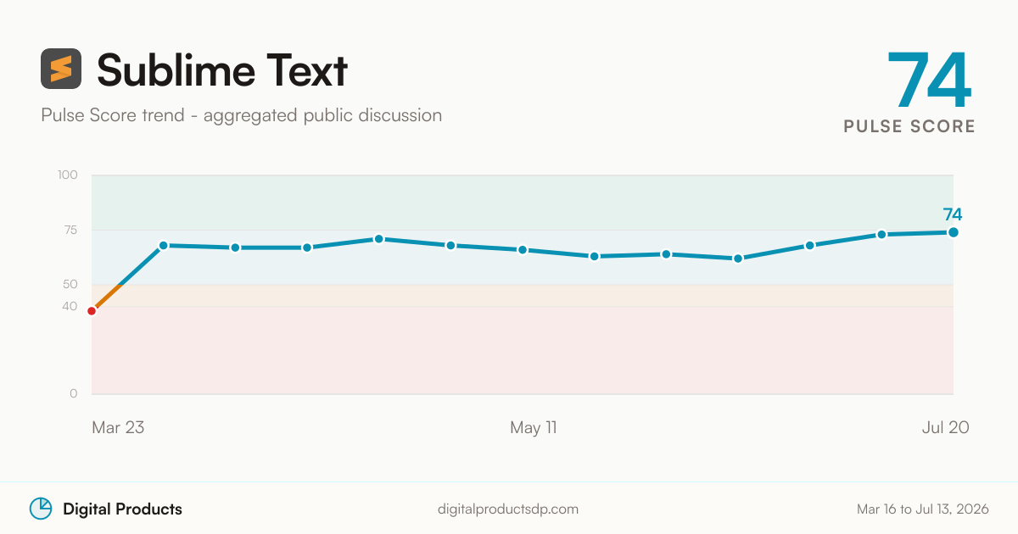This screenshot has height=534, width=1018.
Task: Click the 75 y-axis label
Action: (x=70, y=230)
